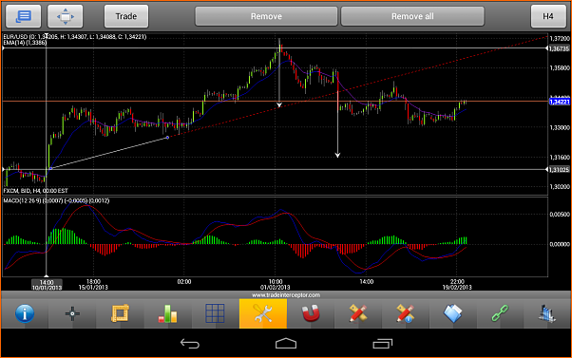Tap the four-arrow pan chart button

(66, 16)
